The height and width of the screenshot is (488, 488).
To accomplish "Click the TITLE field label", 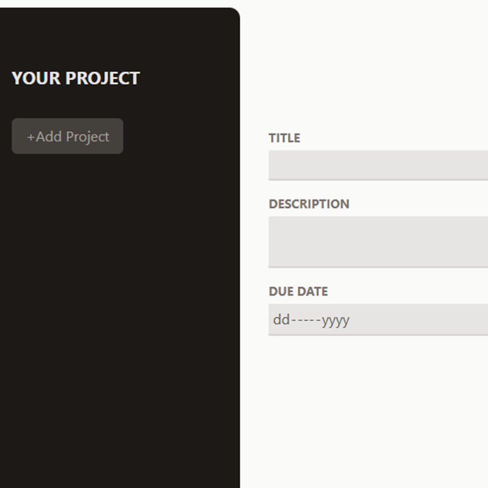I will (284, 138).
